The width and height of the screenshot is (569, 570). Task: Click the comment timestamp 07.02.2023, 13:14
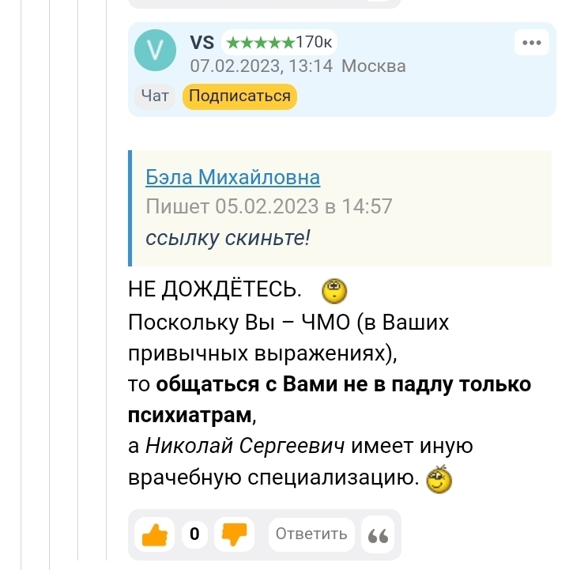coord(261,66)
